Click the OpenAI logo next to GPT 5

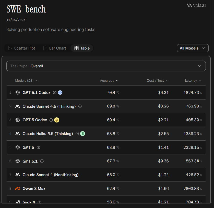18,148
